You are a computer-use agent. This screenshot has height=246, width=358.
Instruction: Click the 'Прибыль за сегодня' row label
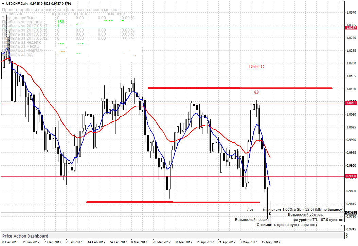[x=22, y=22]
